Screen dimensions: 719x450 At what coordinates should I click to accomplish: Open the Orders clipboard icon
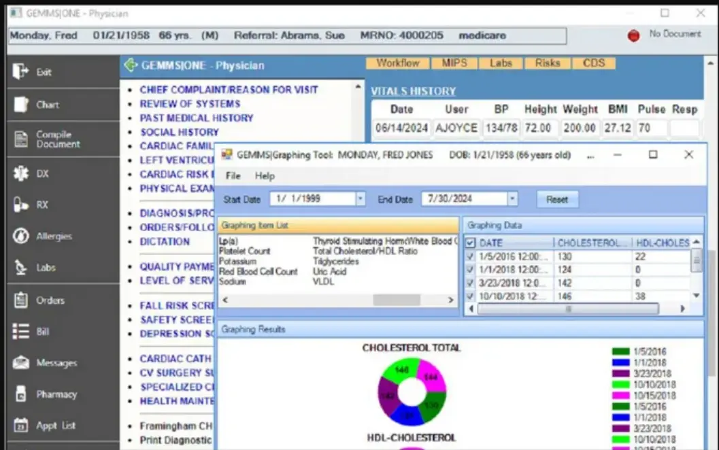click(20, 300)
